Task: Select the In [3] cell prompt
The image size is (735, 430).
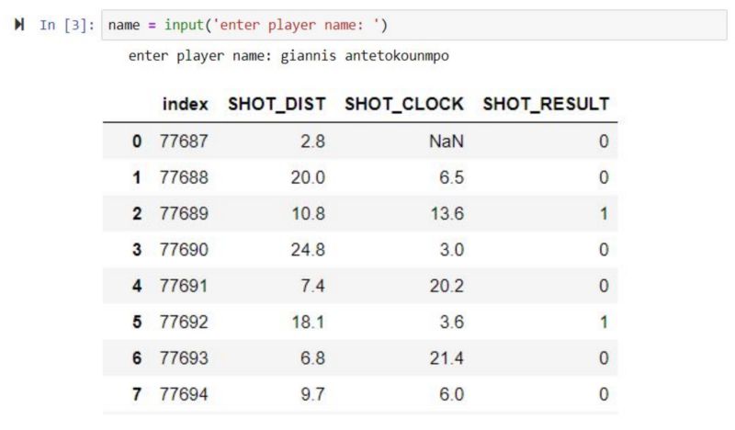Action: 66,24
